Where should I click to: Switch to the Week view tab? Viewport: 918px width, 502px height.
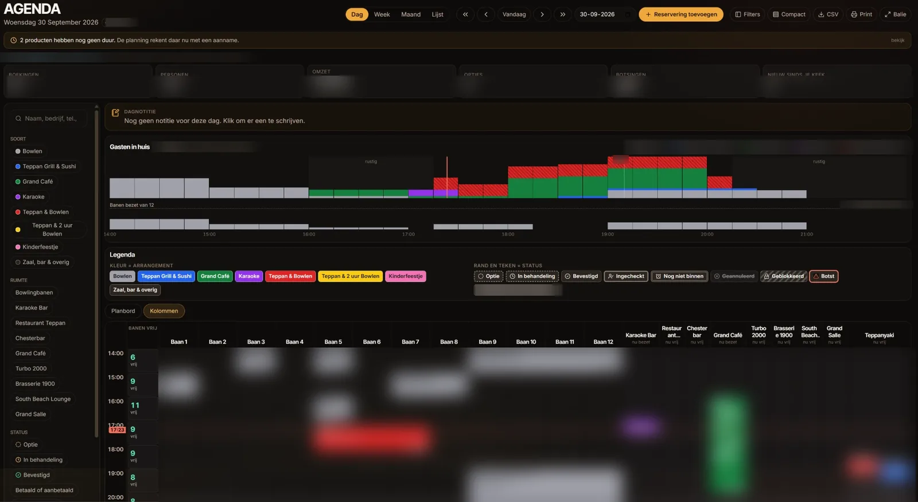pyautogui.click(x=382, y=14)
